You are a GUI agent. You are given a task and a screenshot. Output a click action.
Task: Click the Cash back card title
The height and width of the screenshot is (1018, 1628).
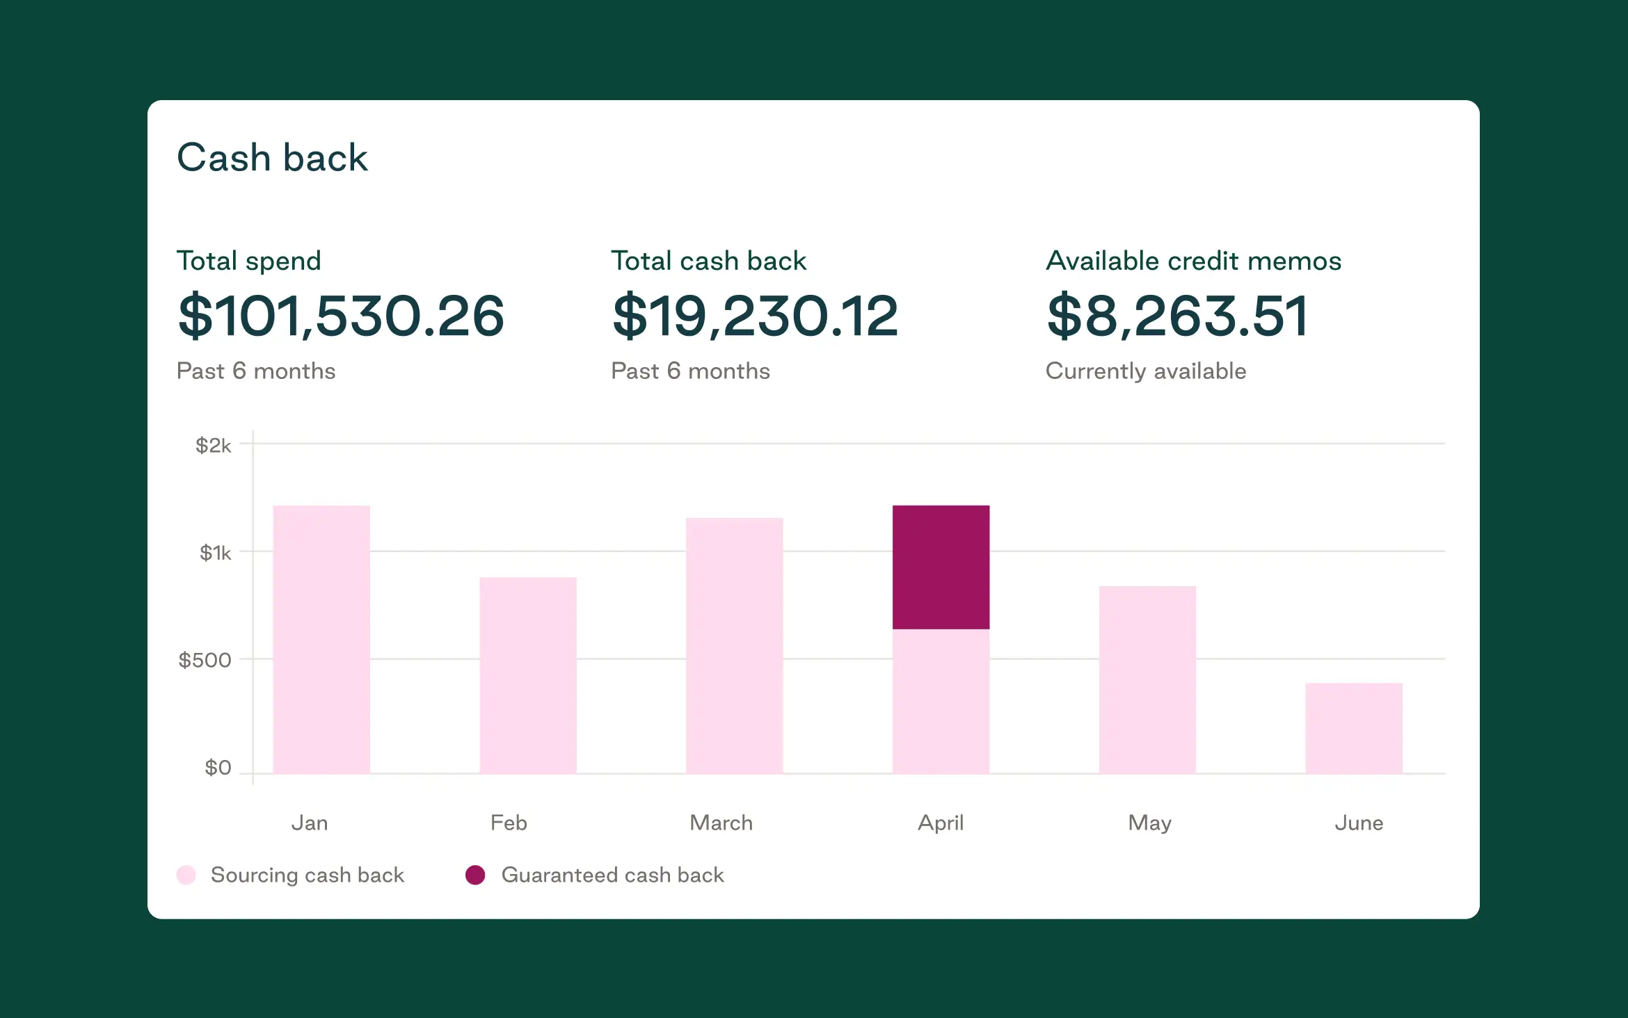(x=272, y=157)
